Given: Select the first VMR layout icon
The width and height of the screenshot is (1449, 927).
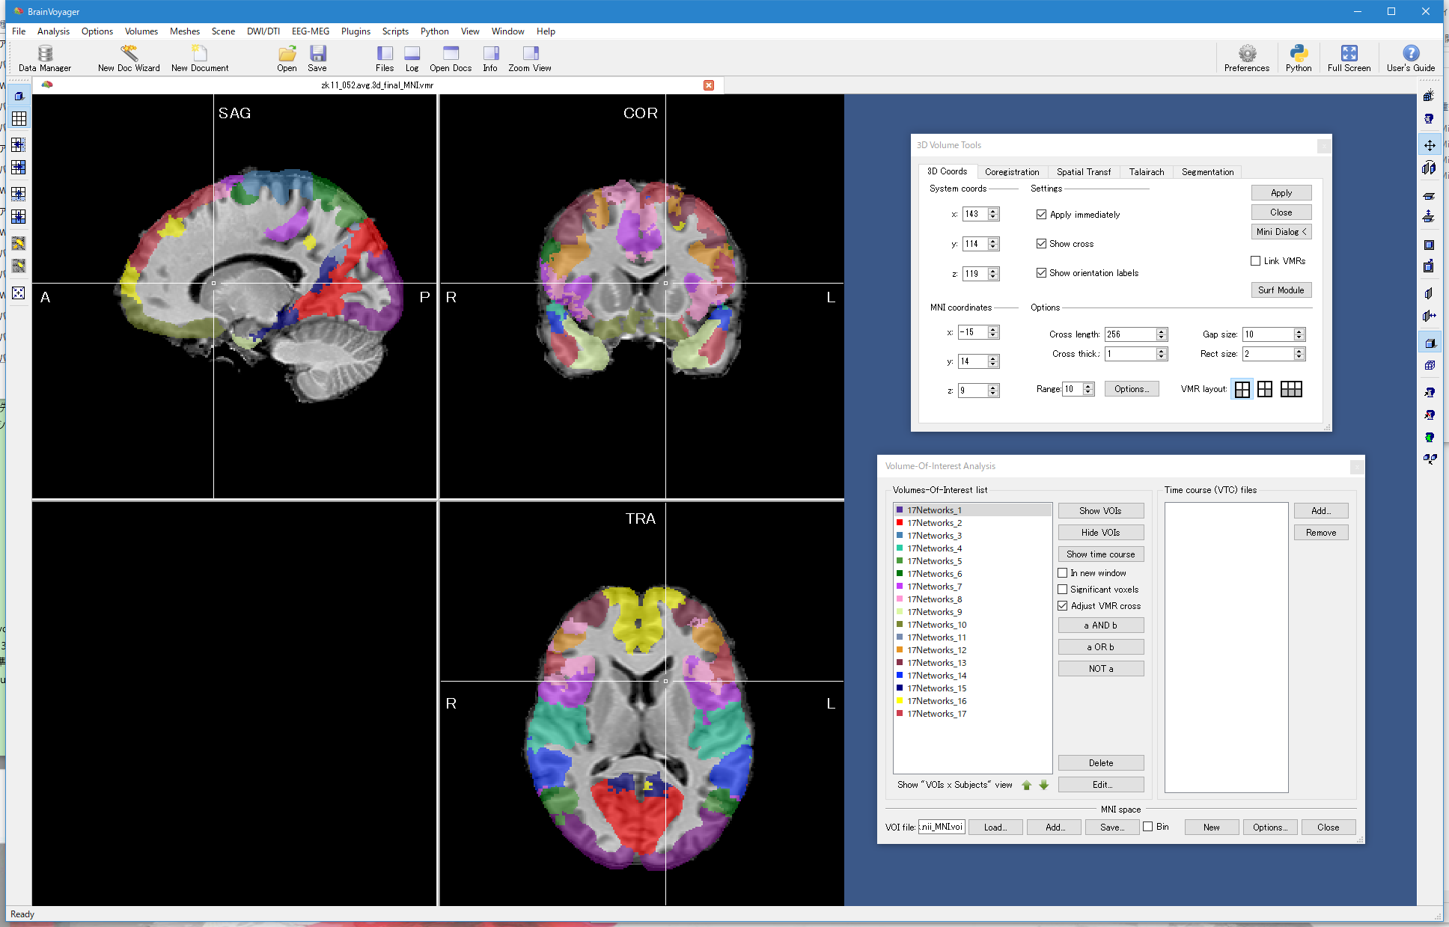Looking at the screenshot, I should click(1242, 389).
